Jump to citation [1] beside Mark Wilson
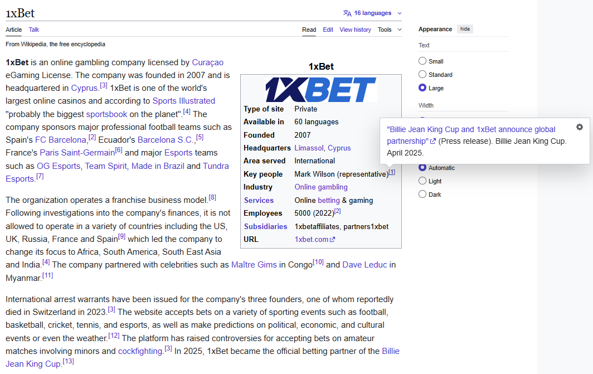Image resolution: width=593 pixels, height=374 pixels. 392,172
